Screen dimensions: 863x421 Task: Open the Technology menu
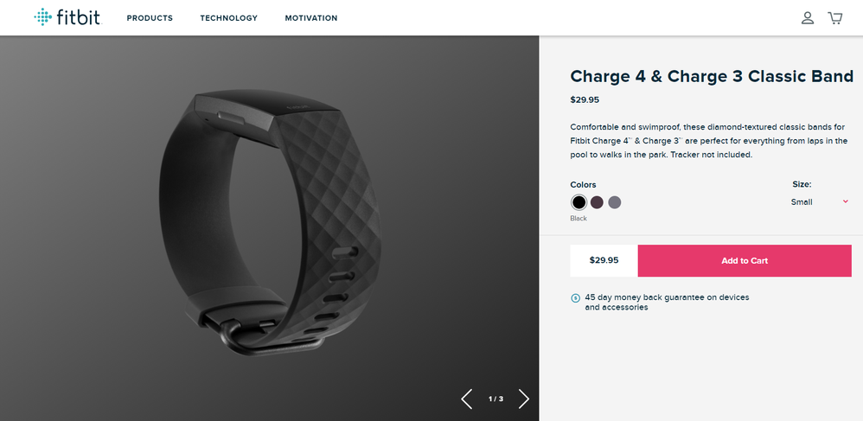229,18
